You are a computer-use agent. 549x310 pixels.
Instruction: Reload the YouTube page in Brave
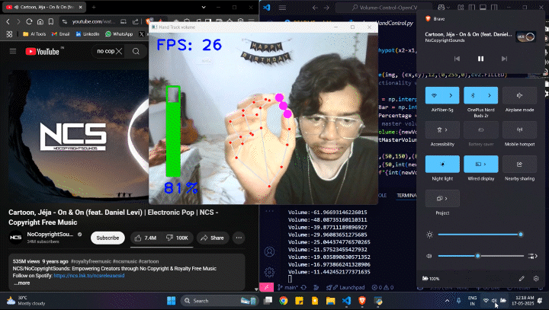pos(29,21)
